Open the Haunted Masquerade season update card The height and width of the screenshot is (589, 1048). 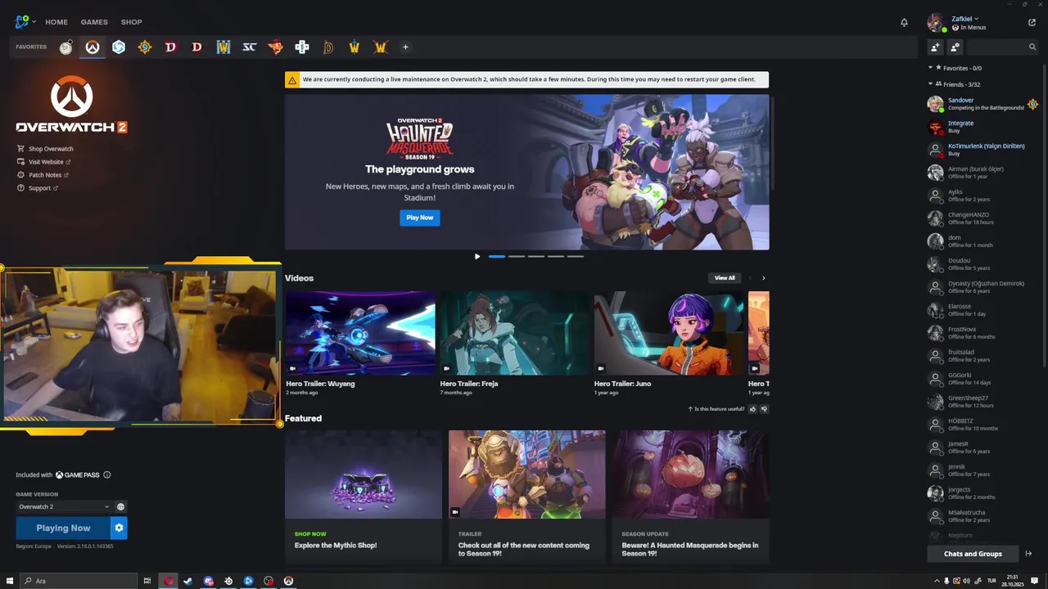690,496
